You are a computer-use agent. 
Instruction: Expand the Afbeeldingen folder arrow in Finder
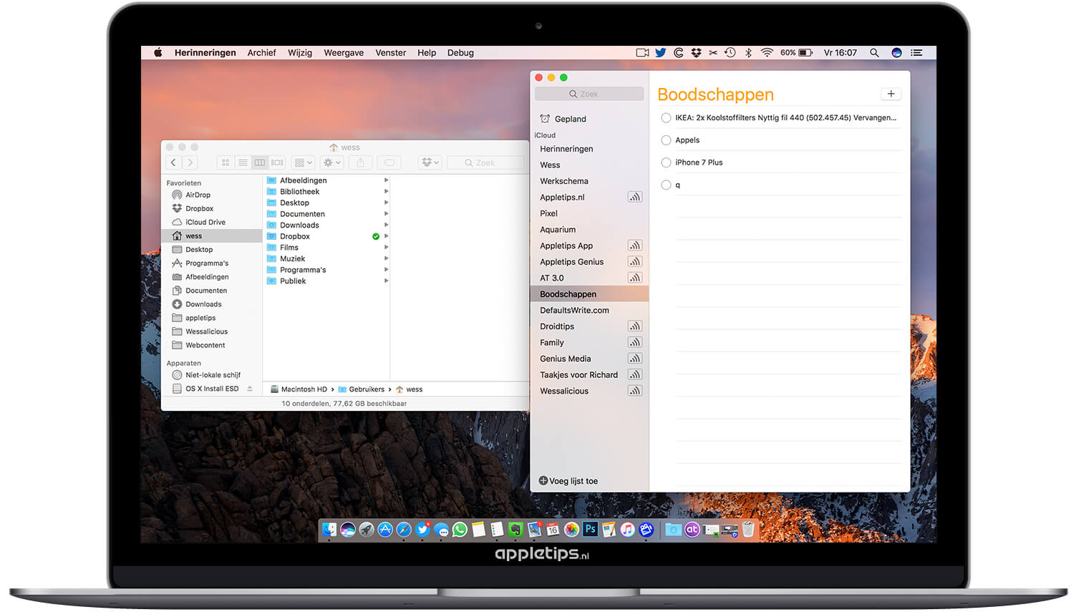(x=386, y=180)
